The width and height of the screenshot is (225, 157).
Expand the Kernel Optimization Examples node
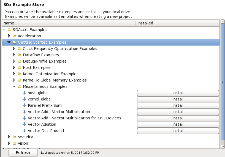(14, 74)
